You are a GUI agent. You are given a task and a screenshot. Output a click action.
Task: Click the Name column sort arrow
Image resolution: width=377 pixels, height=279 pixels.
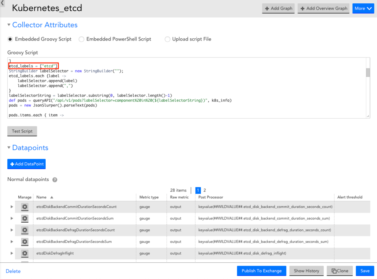point(52,197)
